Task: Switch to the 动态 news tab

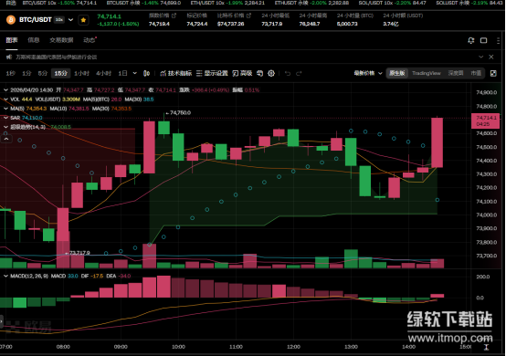Action: pos(90,40)
